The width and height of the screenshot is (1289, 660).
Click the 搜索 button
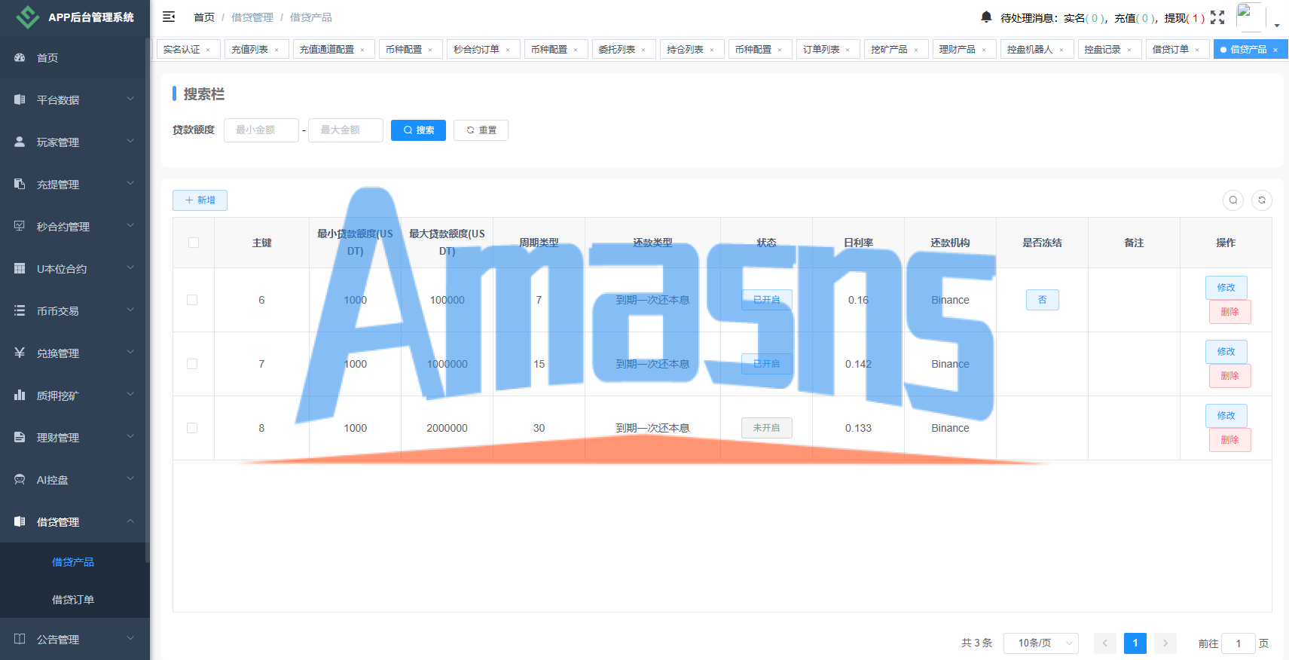click(x=418, y=130)
